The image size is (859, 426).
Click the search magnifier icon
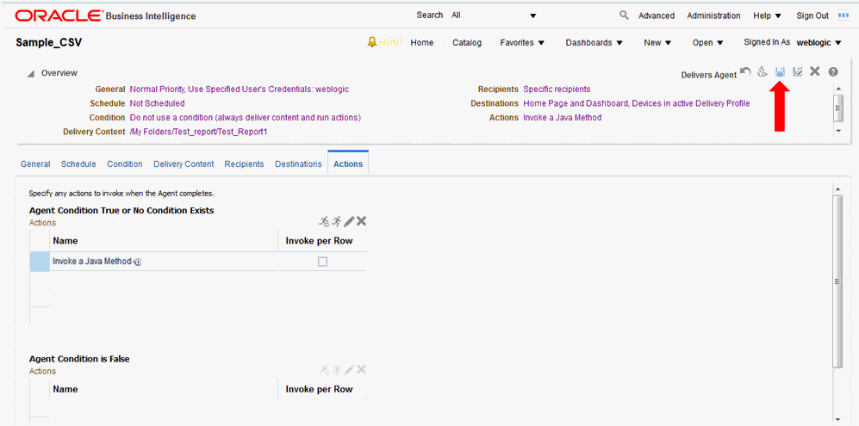click(x=624, y=15)
